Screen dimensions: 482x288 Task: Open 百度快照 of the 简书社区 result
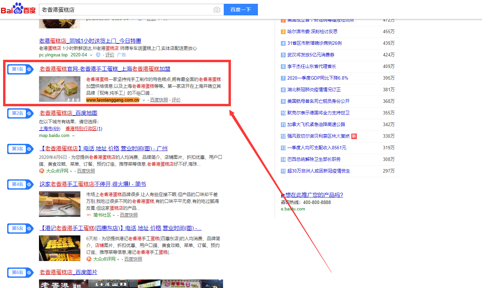pos(129,215)
